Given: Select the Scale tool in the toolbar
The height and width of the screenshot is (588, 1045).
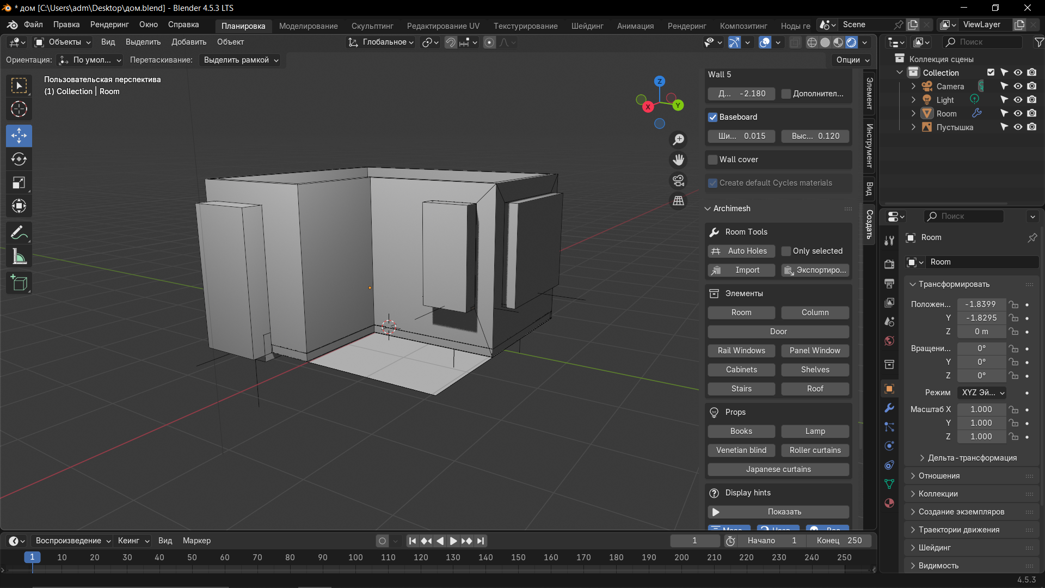Looking at the screenshot, I should point(19,183).
